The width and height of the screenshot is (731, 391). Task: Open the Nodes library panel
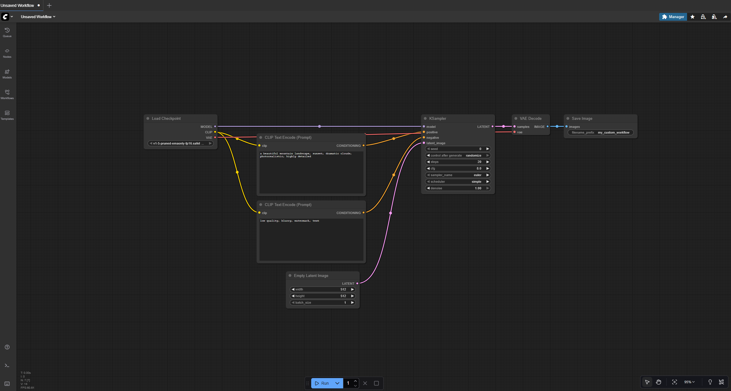7,53
